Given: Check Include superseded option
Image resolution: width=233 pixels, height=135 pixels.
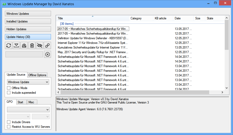Looking at the screenshot, I should pyautogui.click(x=9, y=93).
